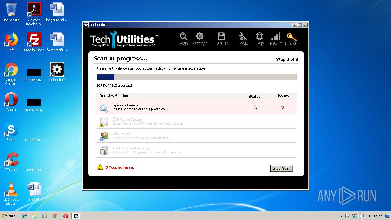Switch to TechUtilities taskbar button

pos(76,216)
